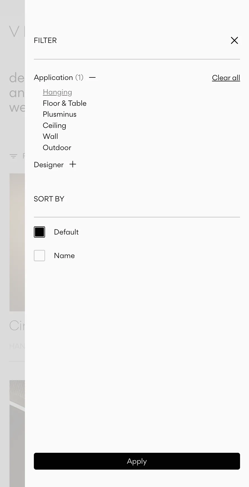Click the Default sort label
The height and width of the screenshot is (487, 249).
66,232
